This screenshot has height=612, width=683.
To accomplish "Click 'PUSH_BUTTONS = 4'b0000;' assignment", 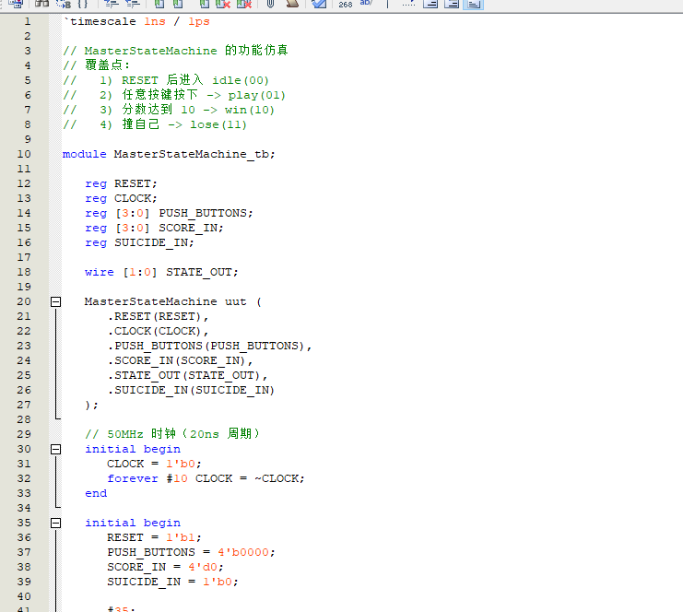I will click(191, 552).
